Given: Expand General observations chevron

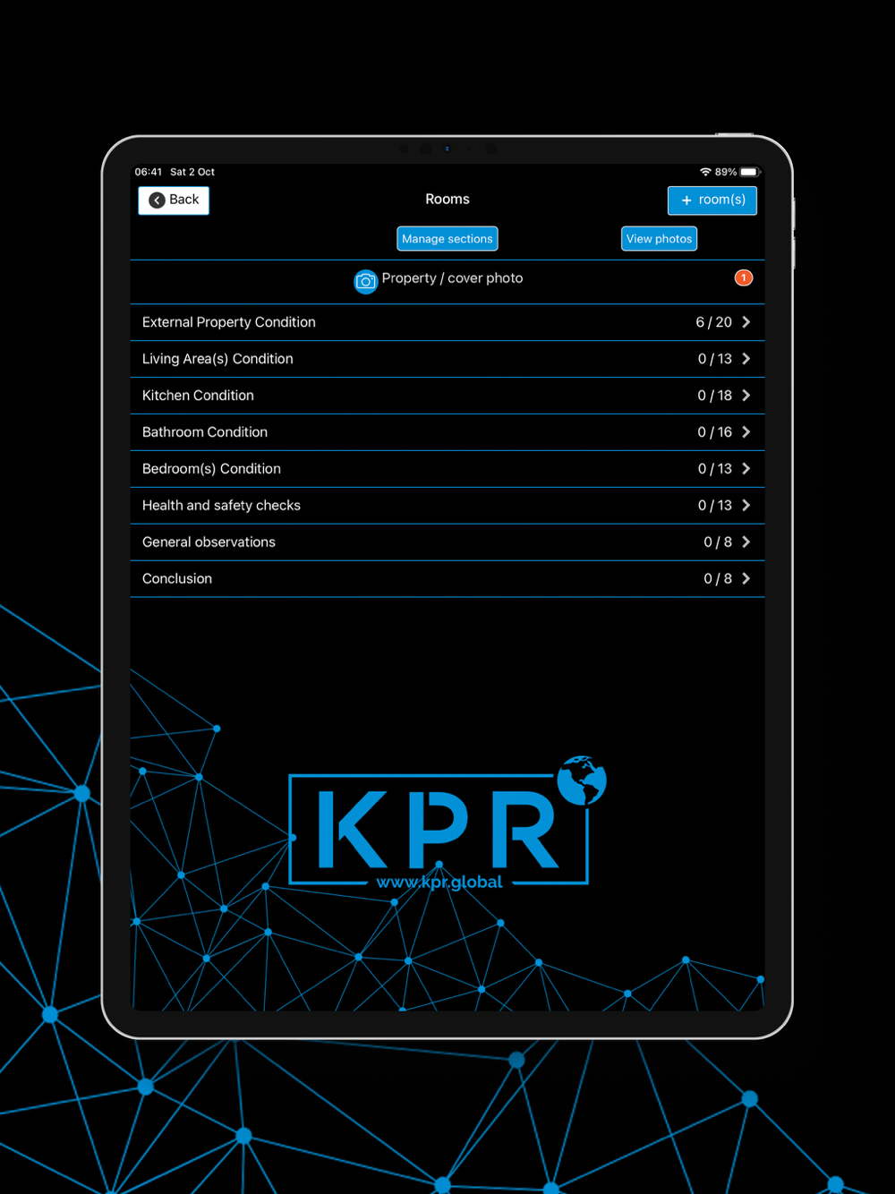Looking at the screenshot, I should point(746,542).
